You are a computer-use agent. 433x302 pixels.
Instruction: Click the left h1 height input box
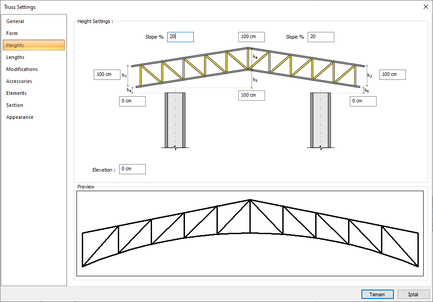[107, 75]
